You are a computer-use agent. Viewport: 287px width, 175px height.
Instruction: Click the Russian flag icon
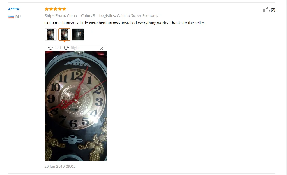(x=11, y=17)
